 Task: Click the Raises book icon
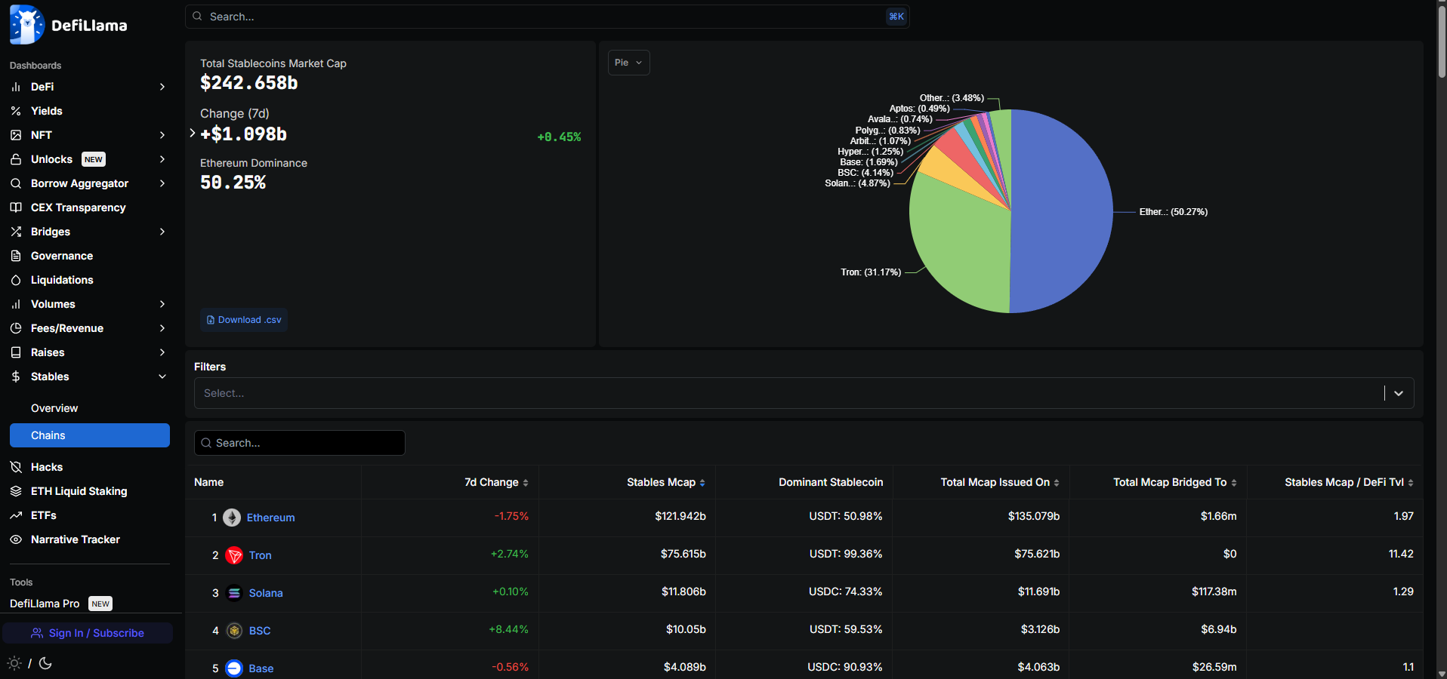click(x=16, y=352)
